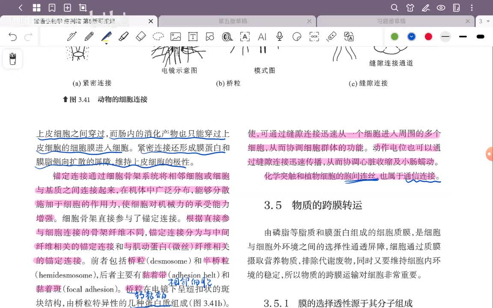The height and width of the screenshot is (308, 493).
Task: Start audio recording with microphone
Action: click(x=279, y=36)
